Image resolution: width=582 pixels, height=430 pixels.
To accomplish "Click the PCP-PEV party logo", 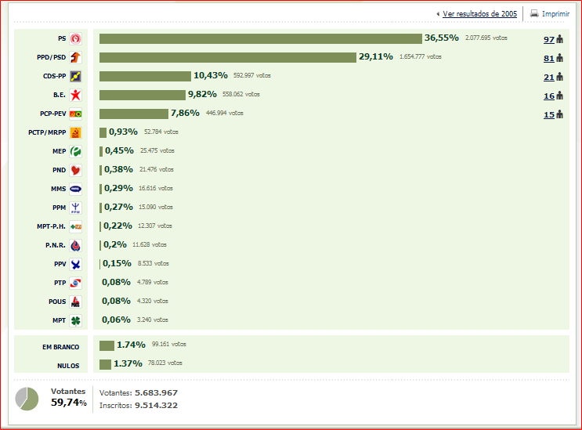I will click(76, 114).
